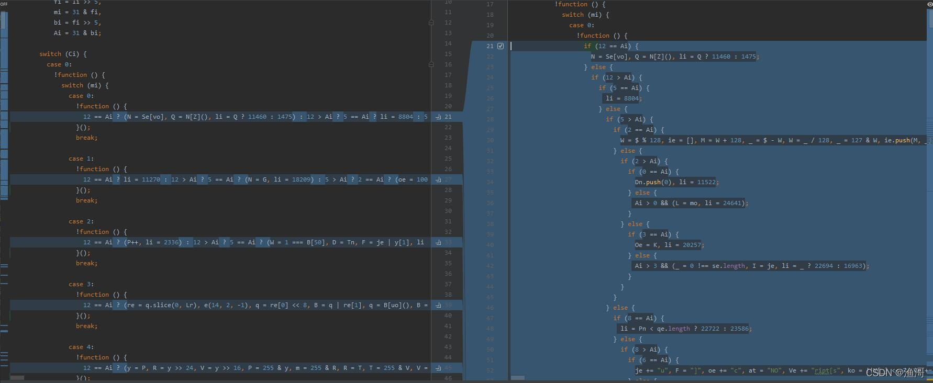Click 'N = Se[vo], Q = N[Z]()' line in right pane
This screenshot has height=383, width=933.
click(x=675, y=57)
